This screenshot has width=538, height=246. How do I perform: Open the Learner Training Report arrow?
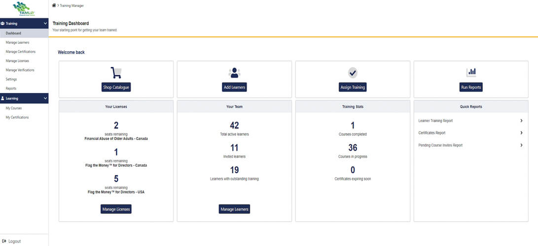click(521, 121)
